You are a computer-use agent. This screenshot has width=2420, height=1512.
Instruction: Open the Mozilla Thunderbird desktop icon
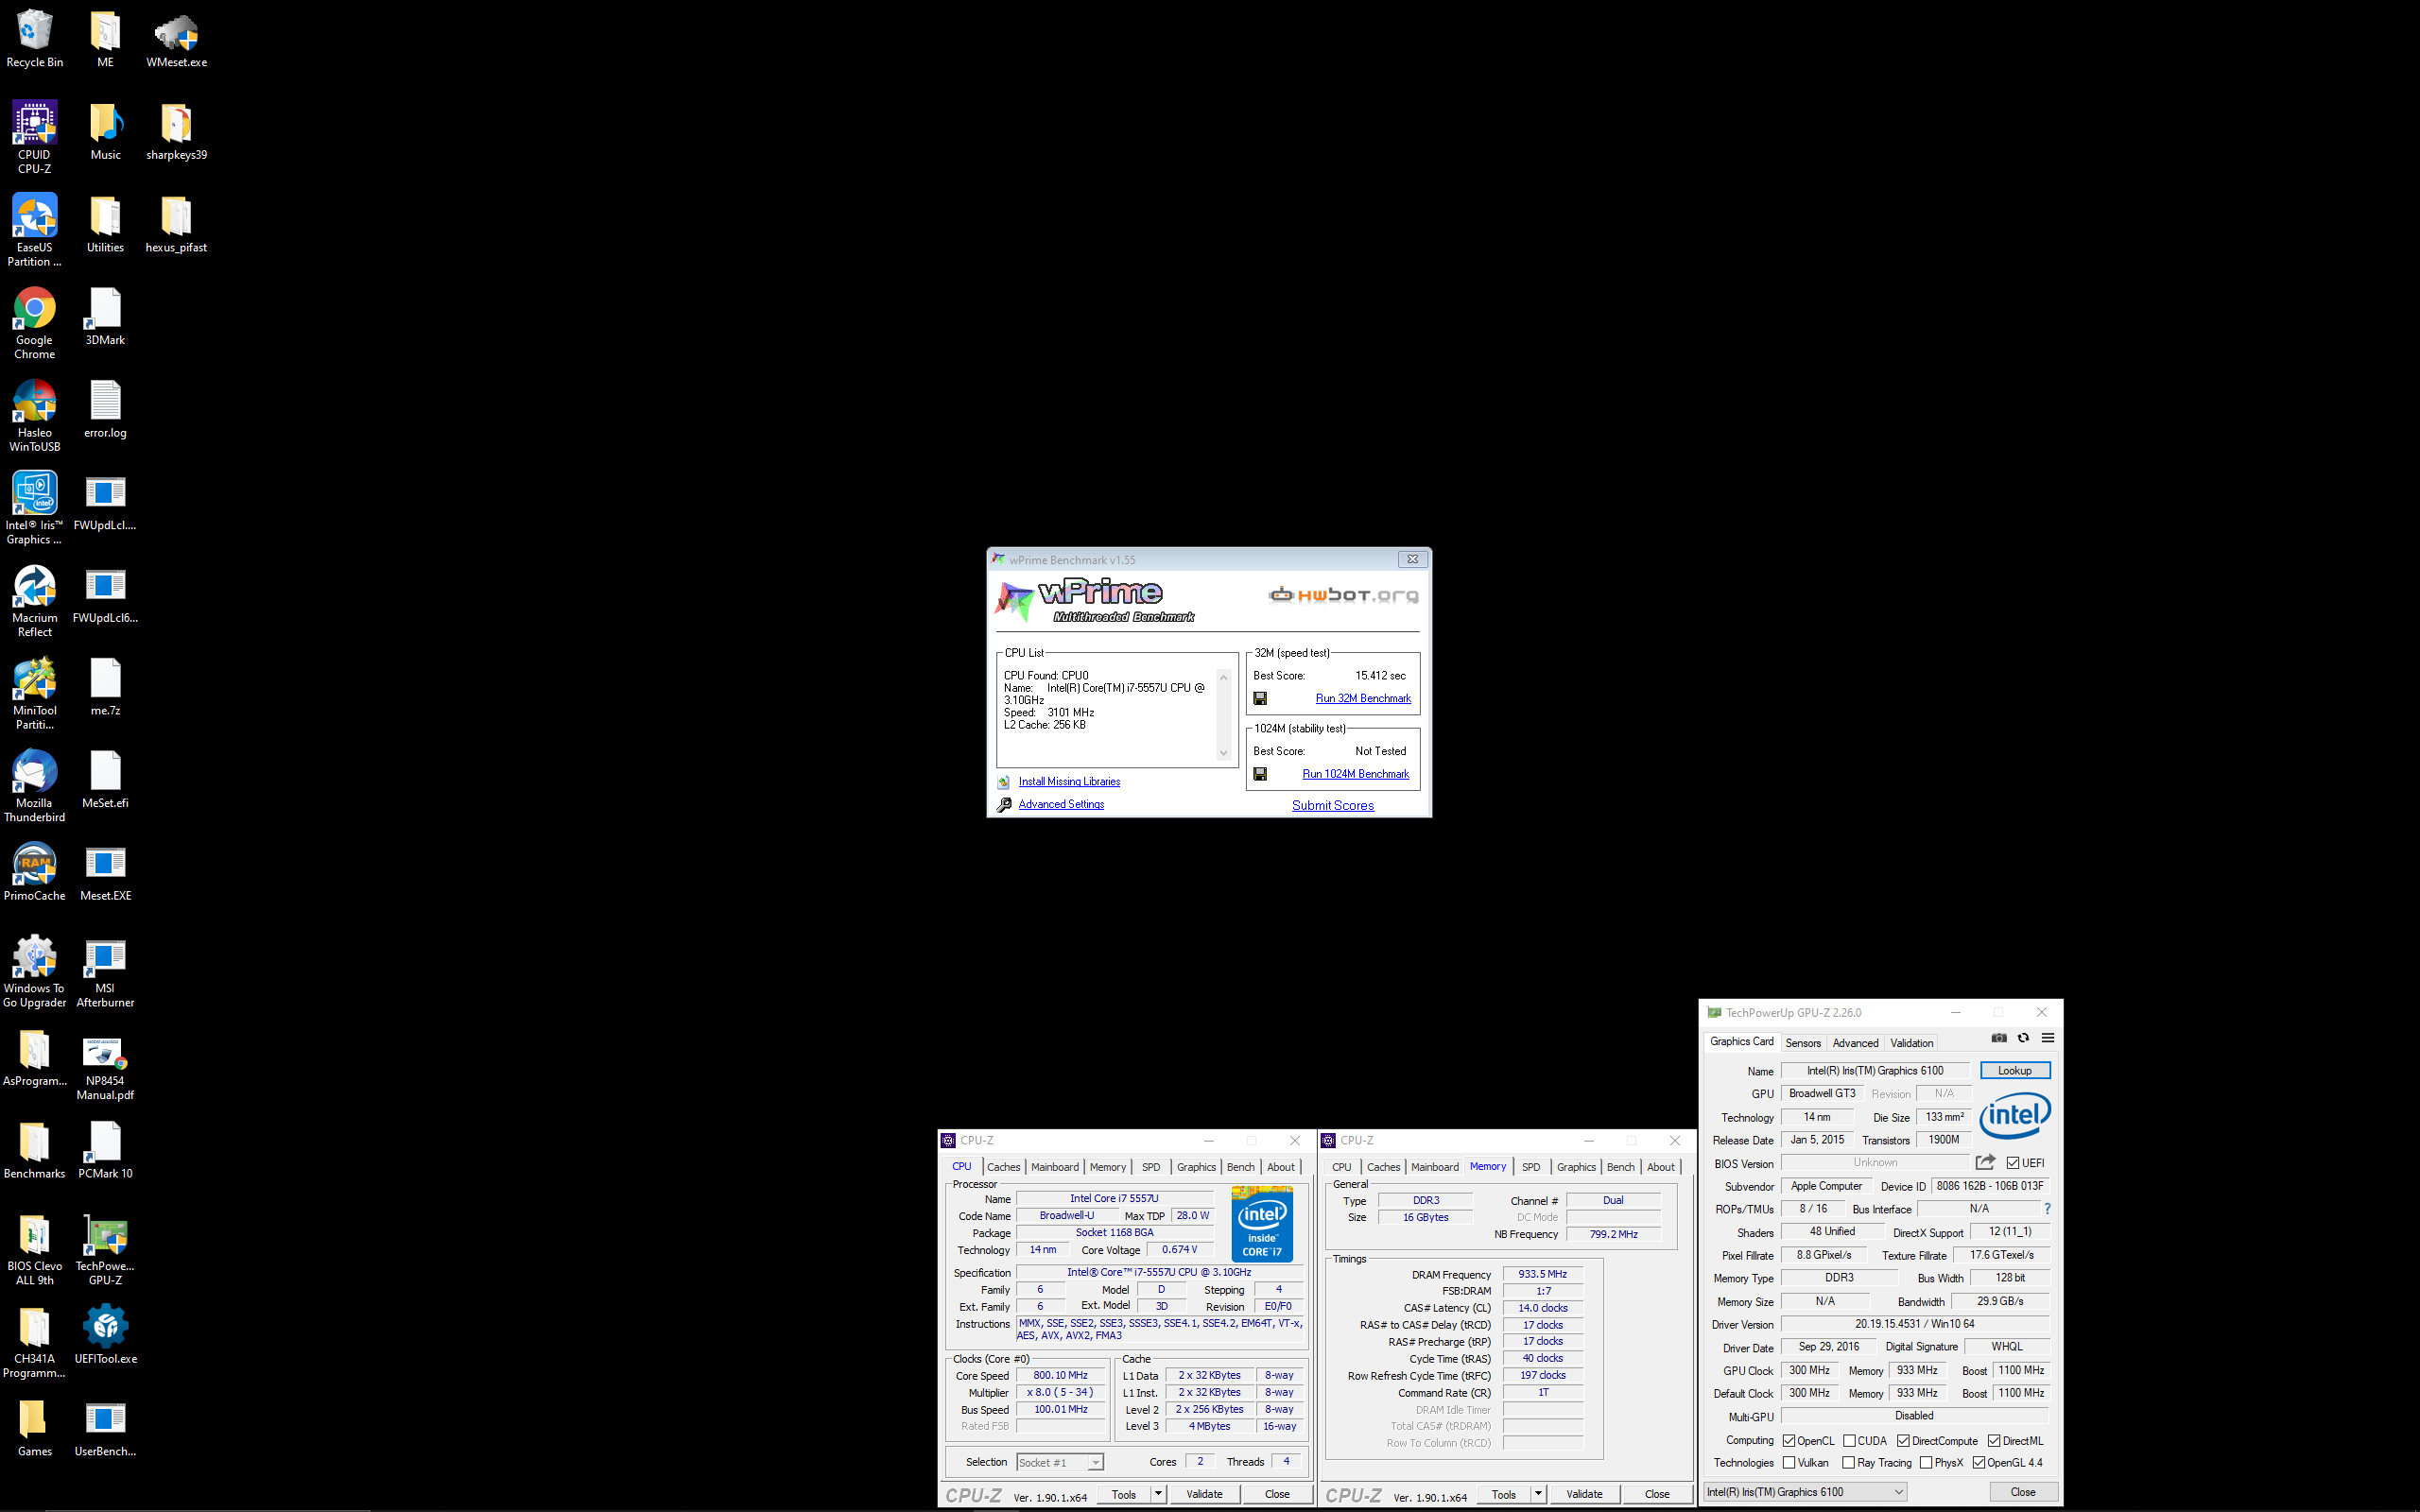34,786
